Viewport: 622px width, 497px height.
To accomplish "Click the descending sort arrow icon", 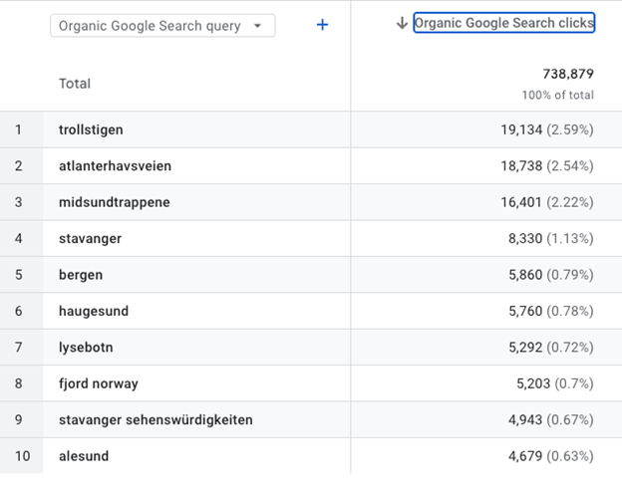I will coord(402,24).
